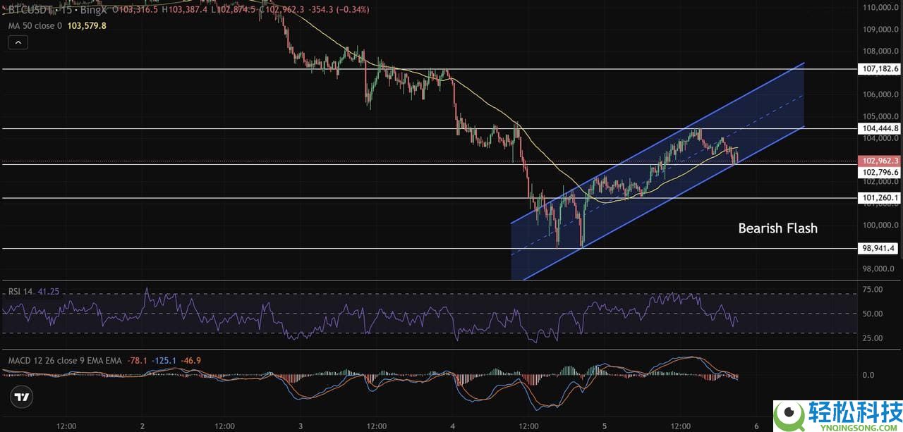Click the high value H103,387.4 in header
Image resolution: width=903 pixels, height=432 pixels.
[x=184, y=9]
